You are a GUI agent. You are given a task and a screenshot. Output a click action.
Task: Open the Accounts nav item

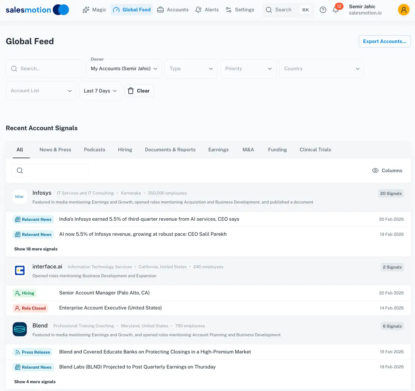(x=173, y=10)
